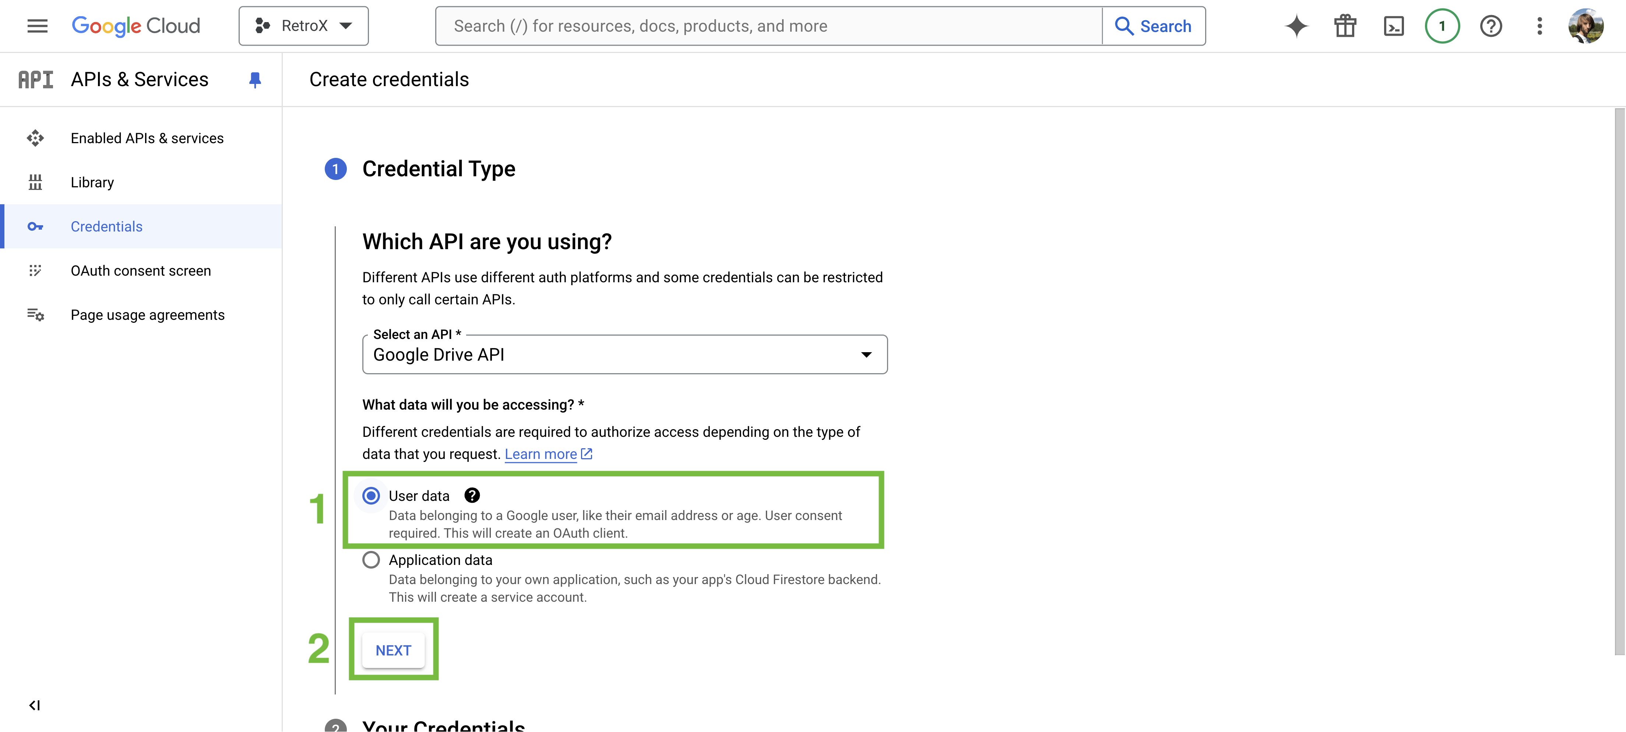Focus the resource search field

769,26
